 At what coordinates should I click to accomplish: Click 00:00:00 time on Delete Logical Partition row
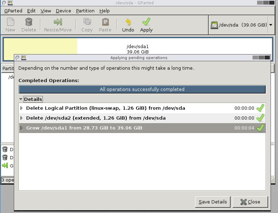[x=244, y=108]
